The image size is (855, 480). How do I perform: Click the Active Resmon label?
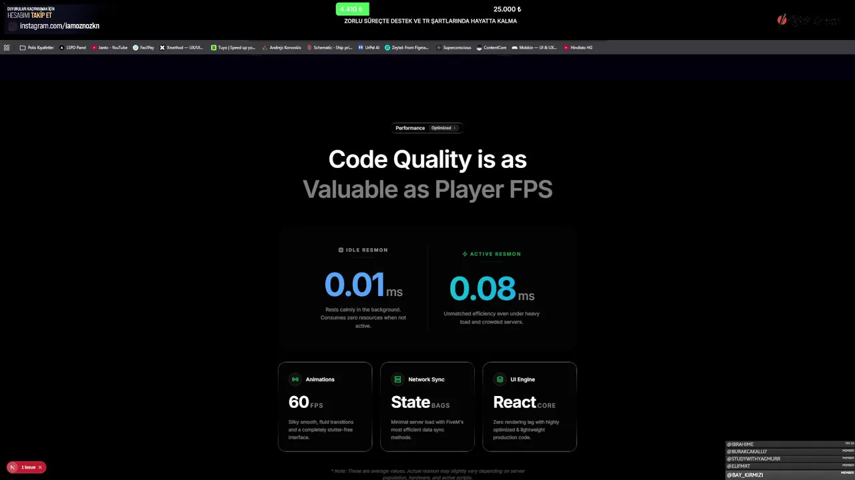click(495, 254)
